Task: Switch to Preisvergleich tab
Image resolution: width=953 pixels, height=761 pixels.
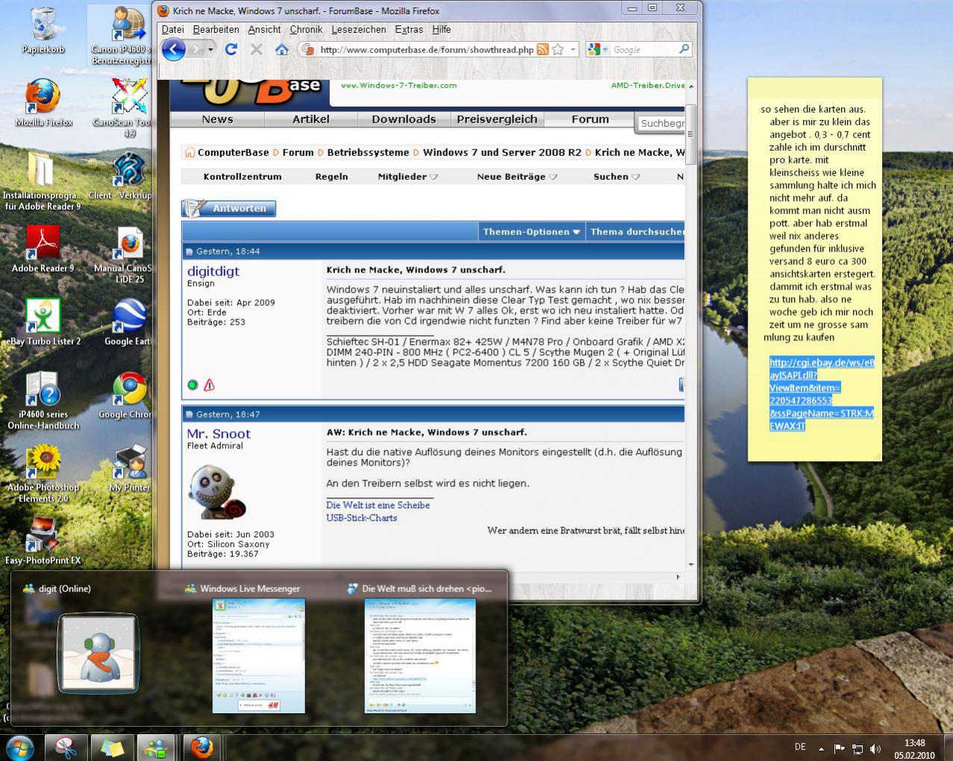Action: 497,119
